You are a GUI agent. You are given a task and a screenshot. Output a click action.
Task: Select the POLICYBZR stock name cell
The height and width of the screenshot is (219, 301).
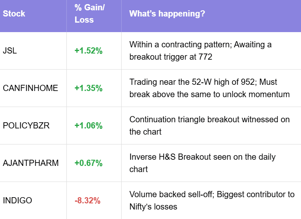click(x=26, y=126)
